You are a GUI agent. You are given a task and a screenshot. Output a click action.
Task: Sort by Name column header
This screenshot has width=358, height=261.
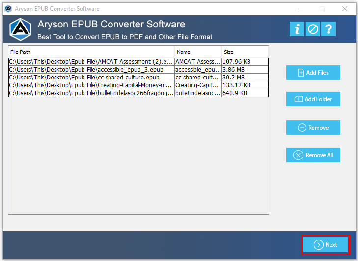198,52
